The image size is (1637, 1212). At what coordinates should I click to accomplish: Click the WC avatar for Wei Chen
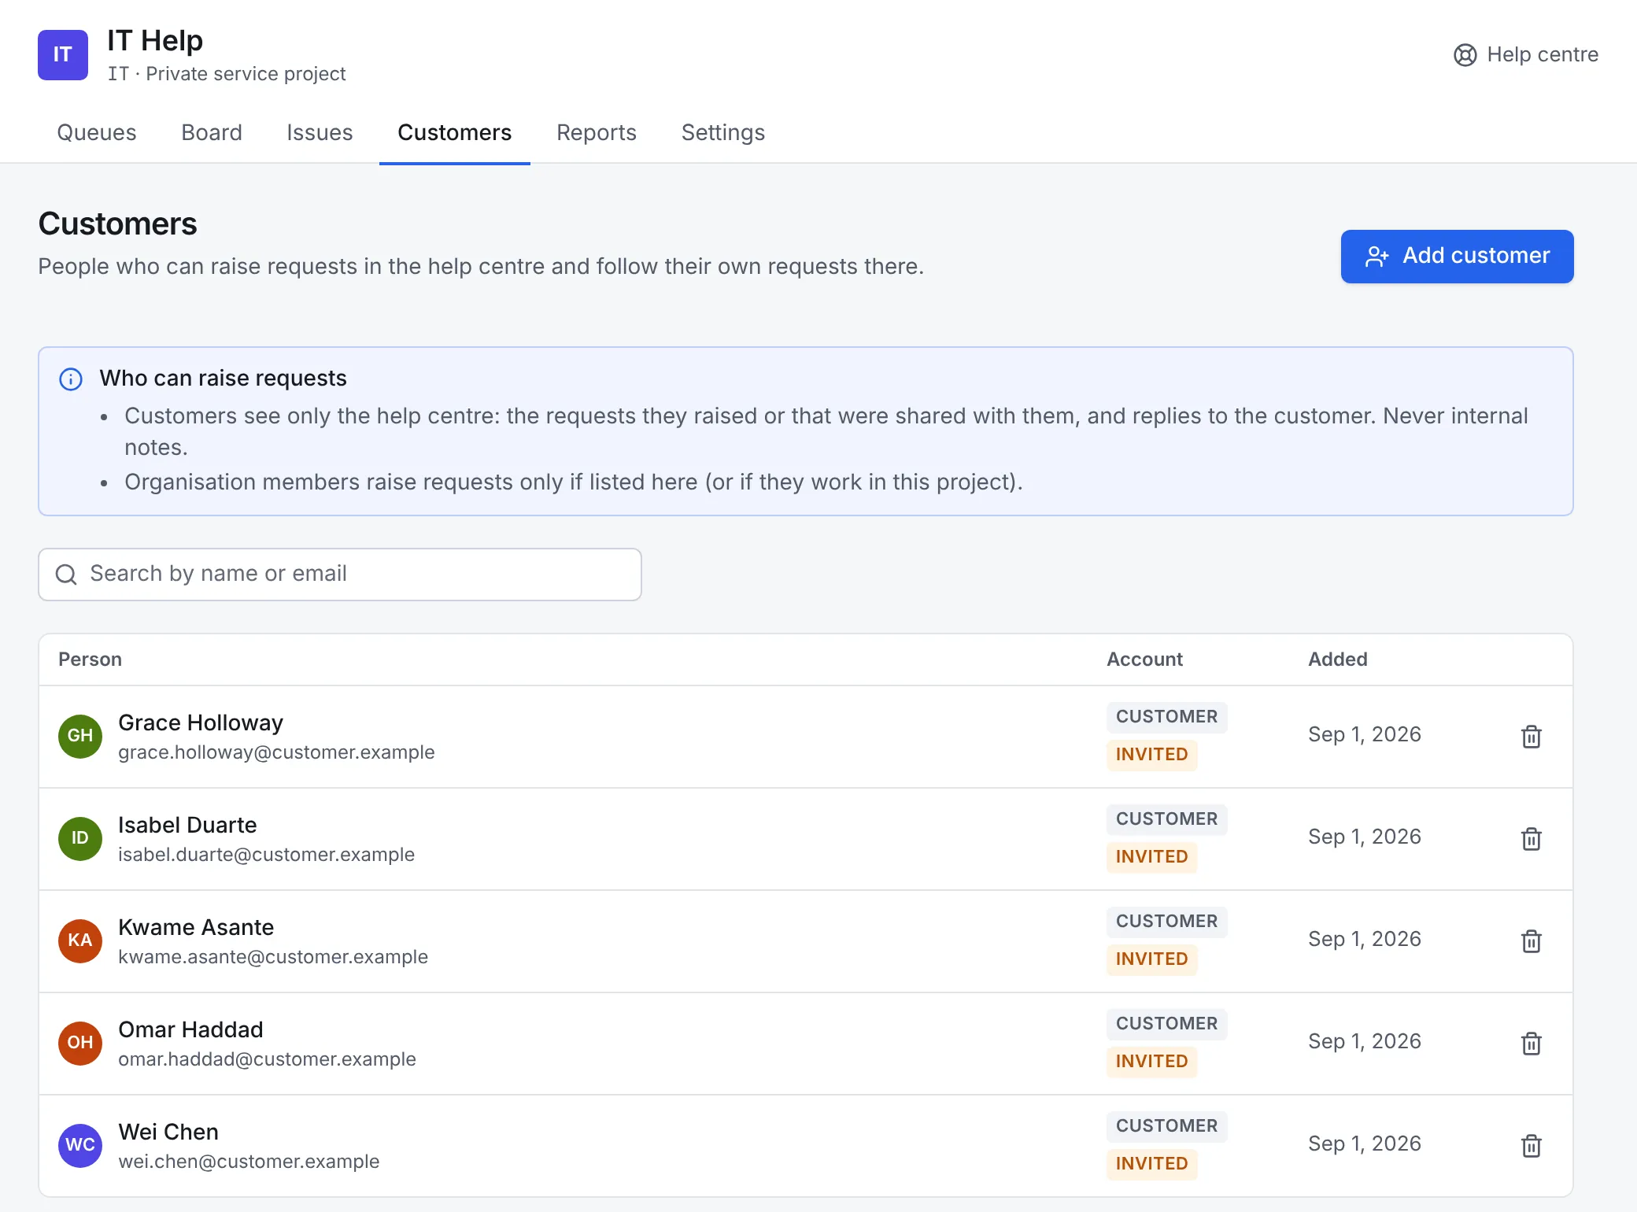(80, 1146)
